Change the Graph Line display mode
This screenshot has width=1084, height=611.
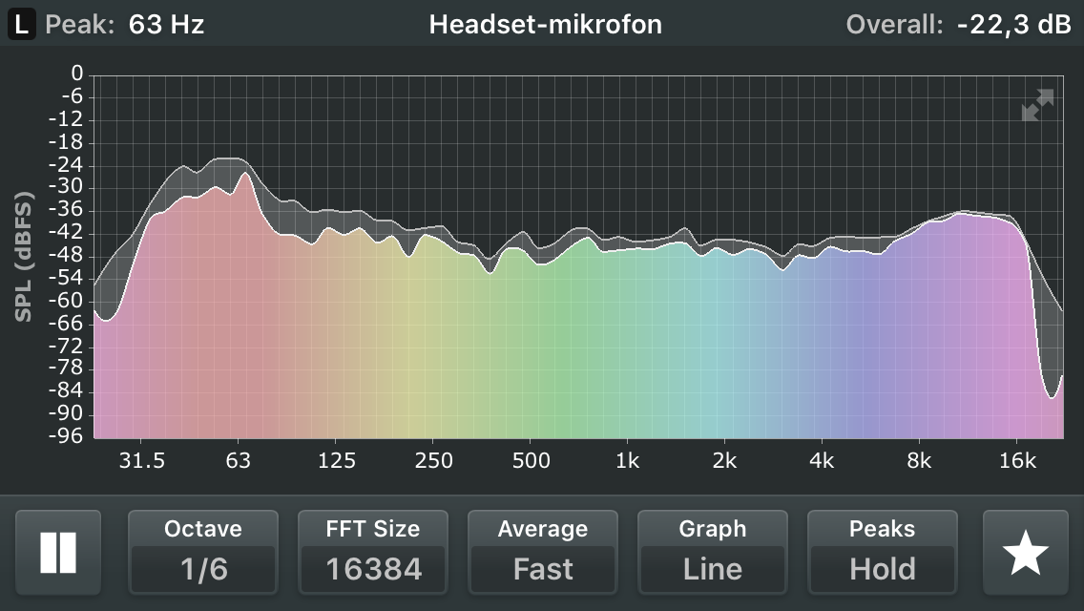pyautogui.click(x=713, y=552)
